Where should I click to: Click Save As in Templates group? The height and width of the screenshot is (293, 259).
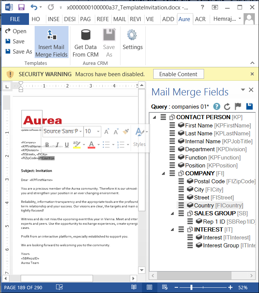tap(19, 51)
